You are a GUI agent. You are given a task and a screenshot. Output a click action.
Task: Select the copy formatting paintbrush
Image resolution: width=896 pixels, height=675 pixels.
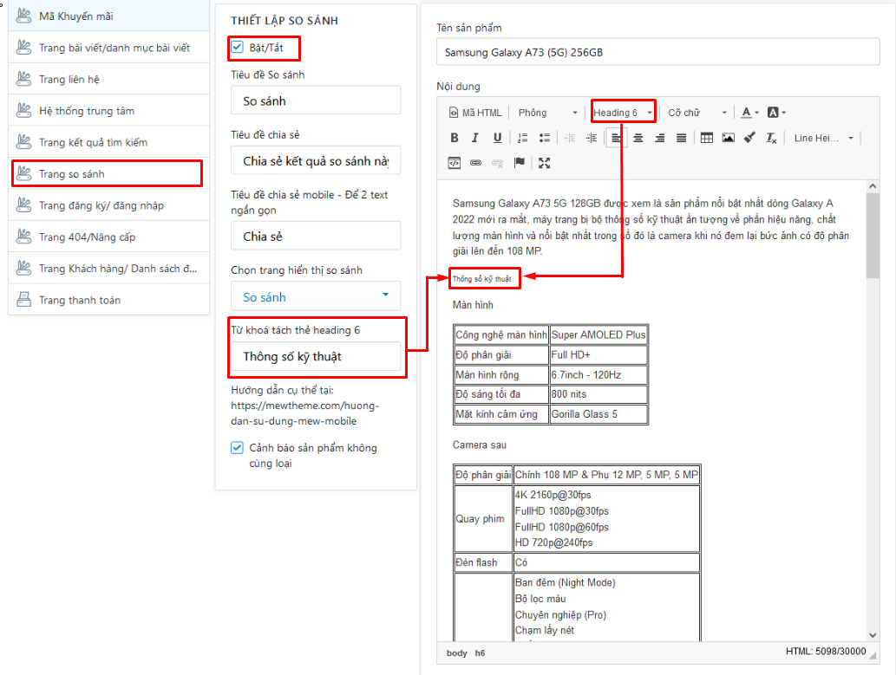(749, 138)
